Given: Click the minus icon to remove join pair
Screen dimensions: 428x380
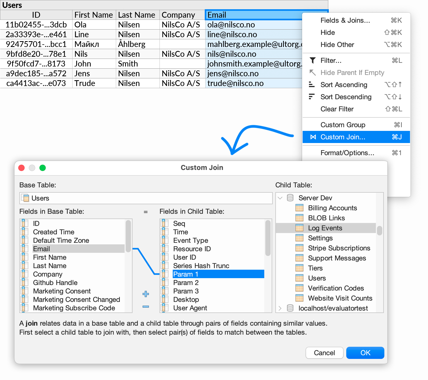Looking at the screenshot, I should (x=145, y=307).
